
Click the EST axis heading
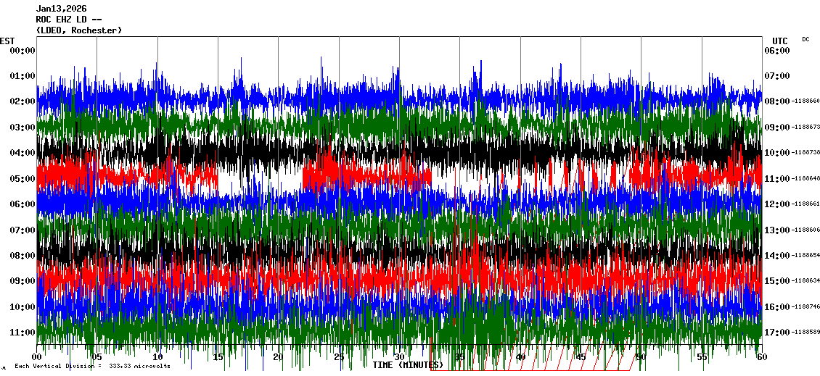point(7,41)
